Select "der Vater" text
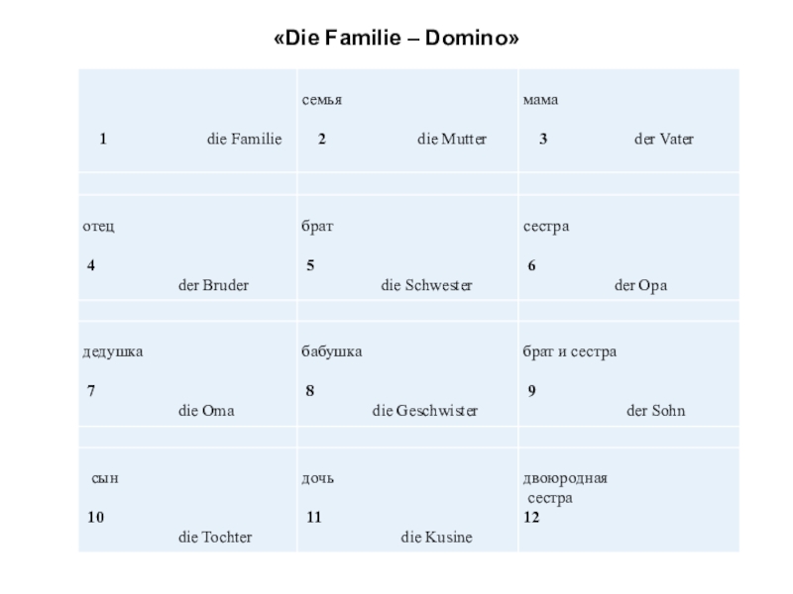This screenshot has width=793, height=594. (x=663, y=140)
